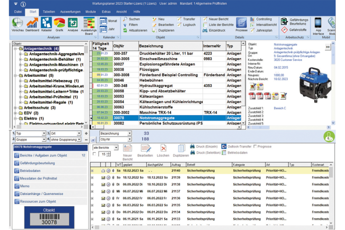Open Gefährdungsbeurteilung in object panel

[x=50, y=163]
